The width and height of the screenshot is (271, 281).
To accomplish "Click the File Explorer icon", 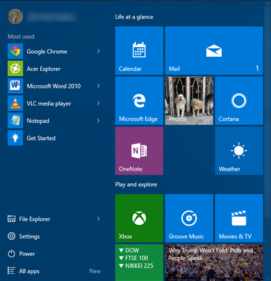I will (x=12, y=219).
